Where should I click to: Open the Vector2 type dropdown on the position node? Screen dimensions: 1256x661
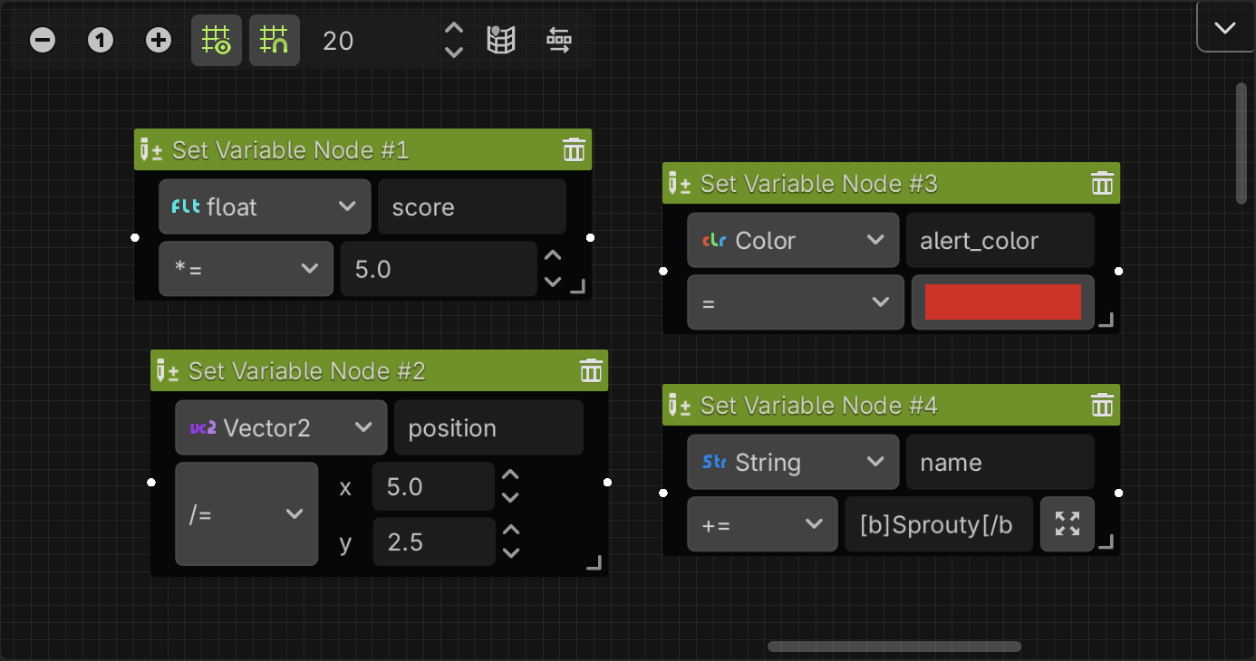click(x=281, y=427)
